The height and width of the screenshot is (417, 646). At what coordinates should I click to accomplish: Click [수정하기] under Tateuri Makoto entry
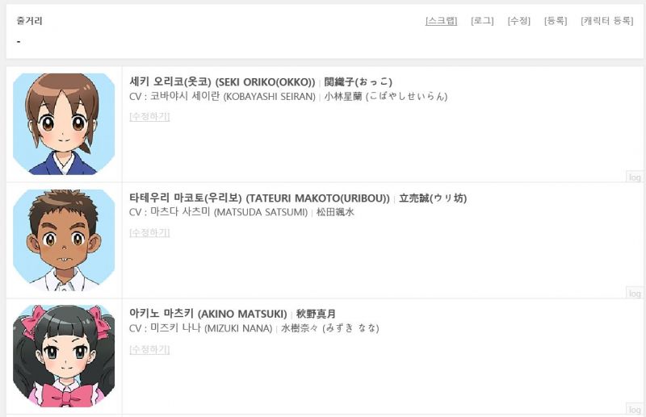pos(149,232)
